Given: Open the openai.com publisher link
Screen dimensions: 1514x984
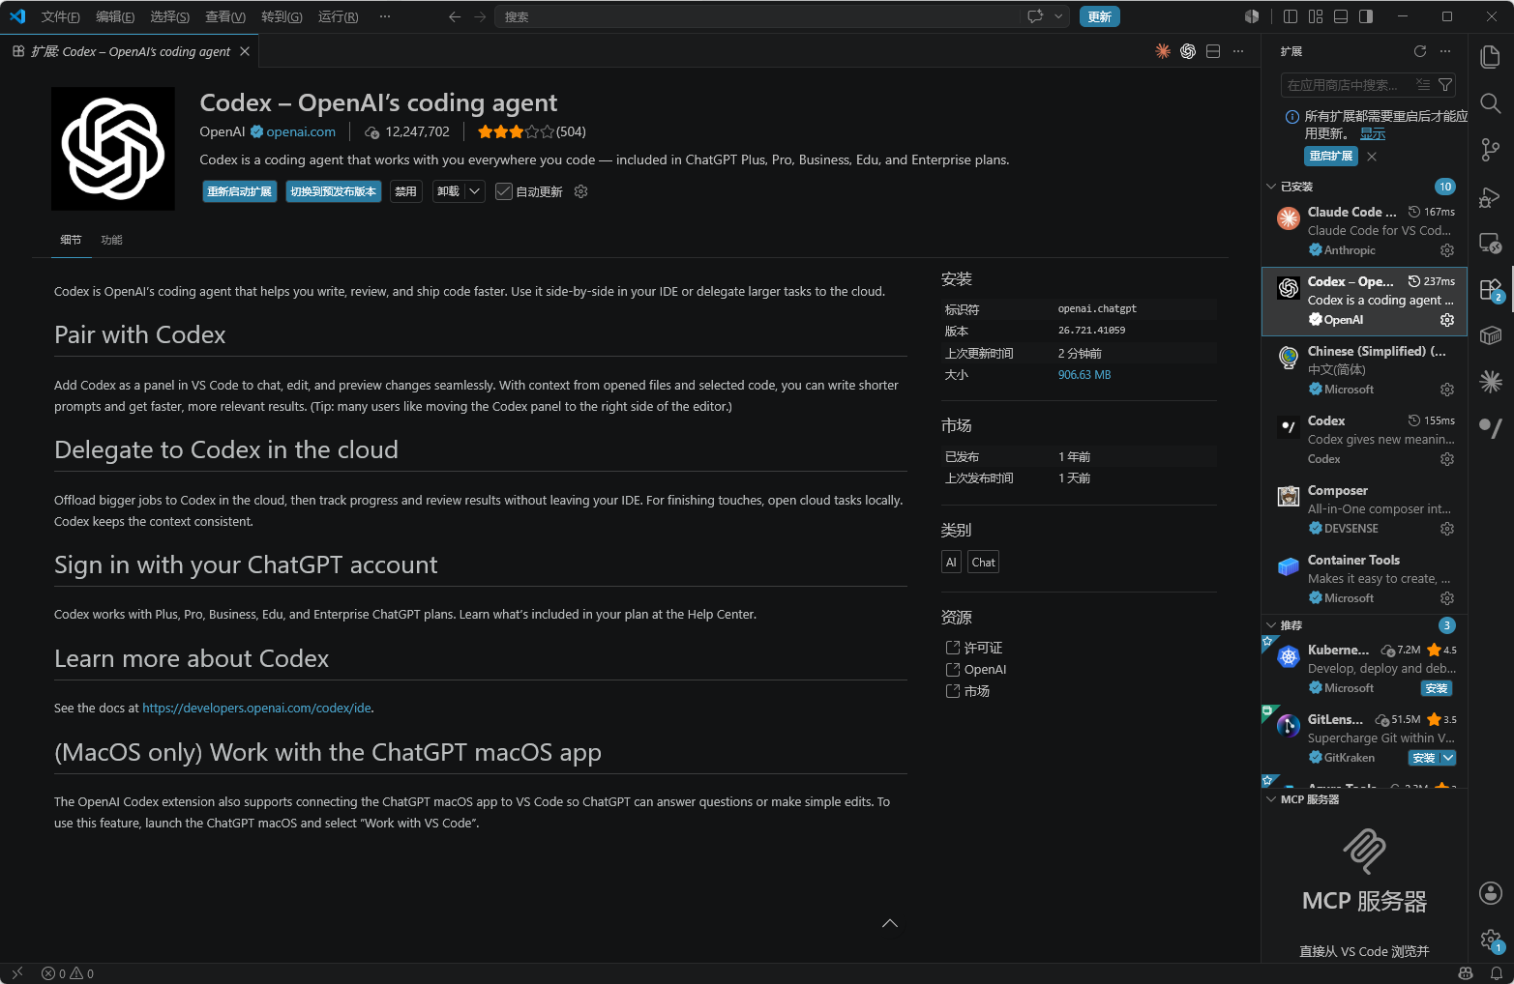Looking at the screenshot, I should (x=301, y=131).
